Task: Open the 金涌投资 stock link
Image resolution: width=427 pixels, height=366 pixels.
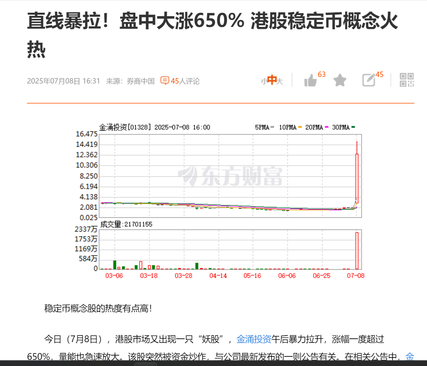Action: point(254,339)
